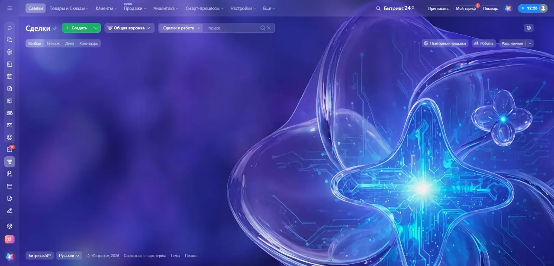Clear the filter with the X after the magnifier
This screenshot has width=554, height=266.
[269, 28]
